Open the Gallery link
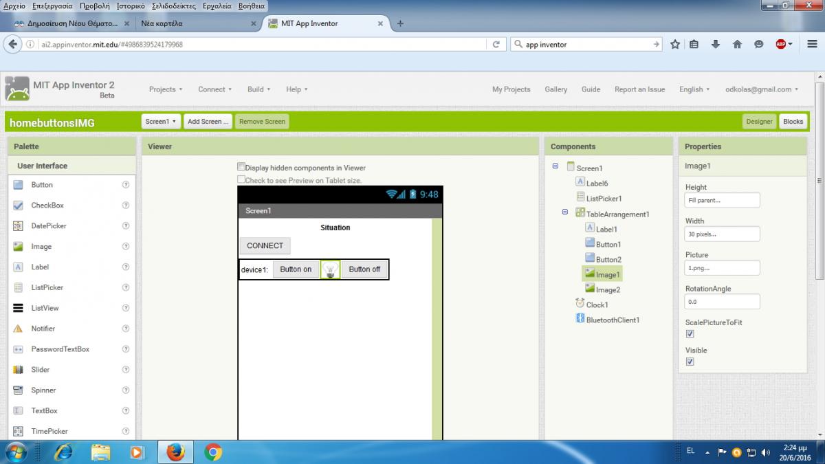This screenshot has height=464, width=825. 555,89
